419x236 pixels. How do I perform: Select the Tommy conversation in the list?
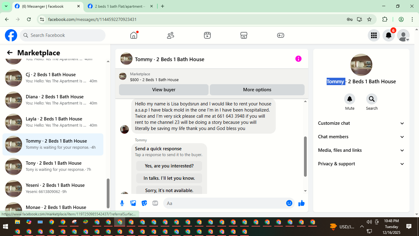[53, 144]
